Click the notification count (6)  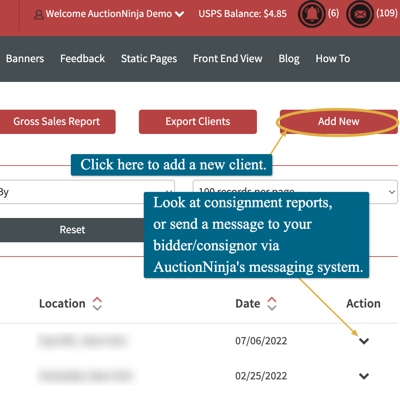pyautogui.click(x=333, y=13)
